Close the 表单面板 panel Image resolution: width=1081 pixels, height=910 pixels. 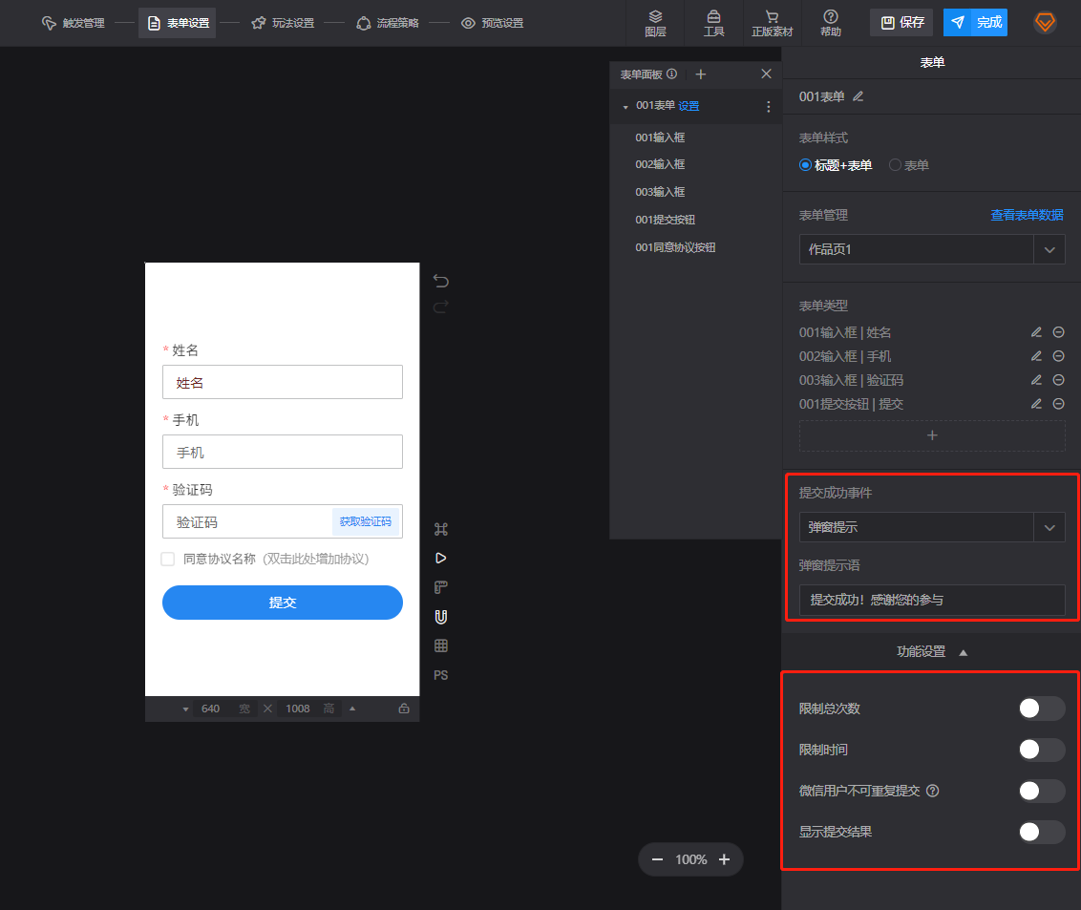(x=766, y=74)
